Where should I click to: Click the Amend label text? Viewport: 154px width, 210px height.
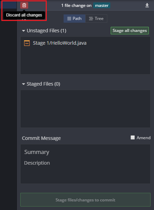coord(143,138)
